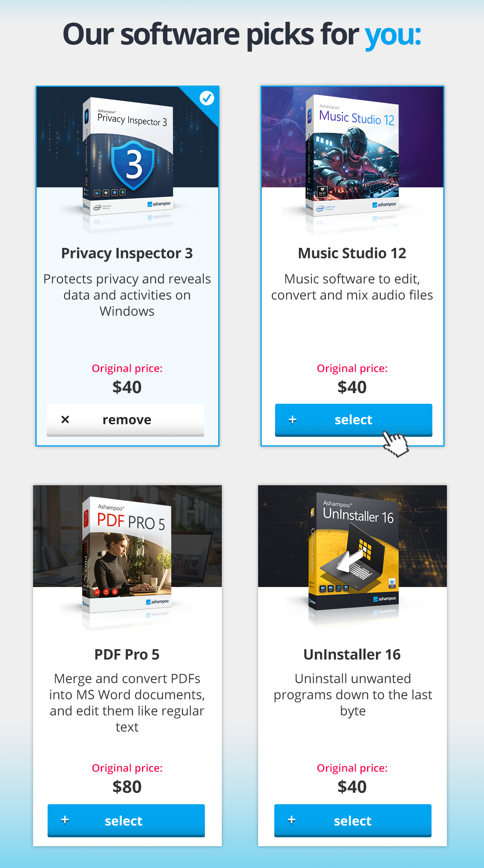The height and width of the screenshot is (868, 484).
Task: Click the Privacy Inspector 3 box image
Action: (129, 157)
